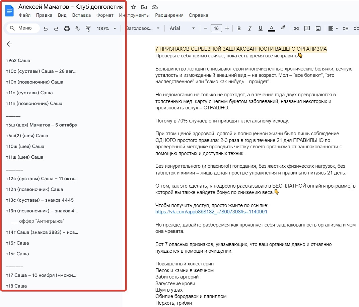Go to т10ш (шея) Саша heading
Viewport: 359px width, 307px height.
(25, 147)
